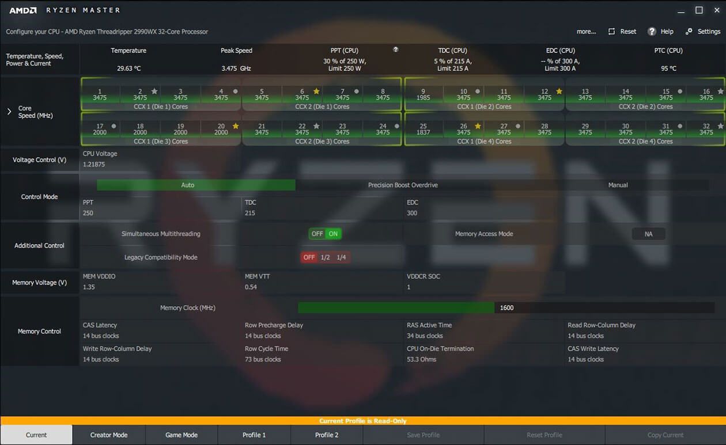This screenshot has height=445, width=726.
Task: Click the CCX 1 (Die 1) Cores label
Action: click(x=161, y=107)
